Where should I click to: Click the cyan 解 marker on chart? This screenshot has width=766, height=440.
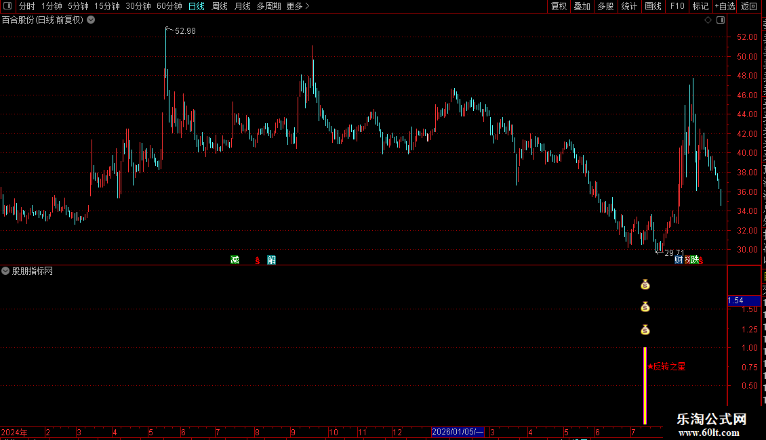click(x=272, y=260)
